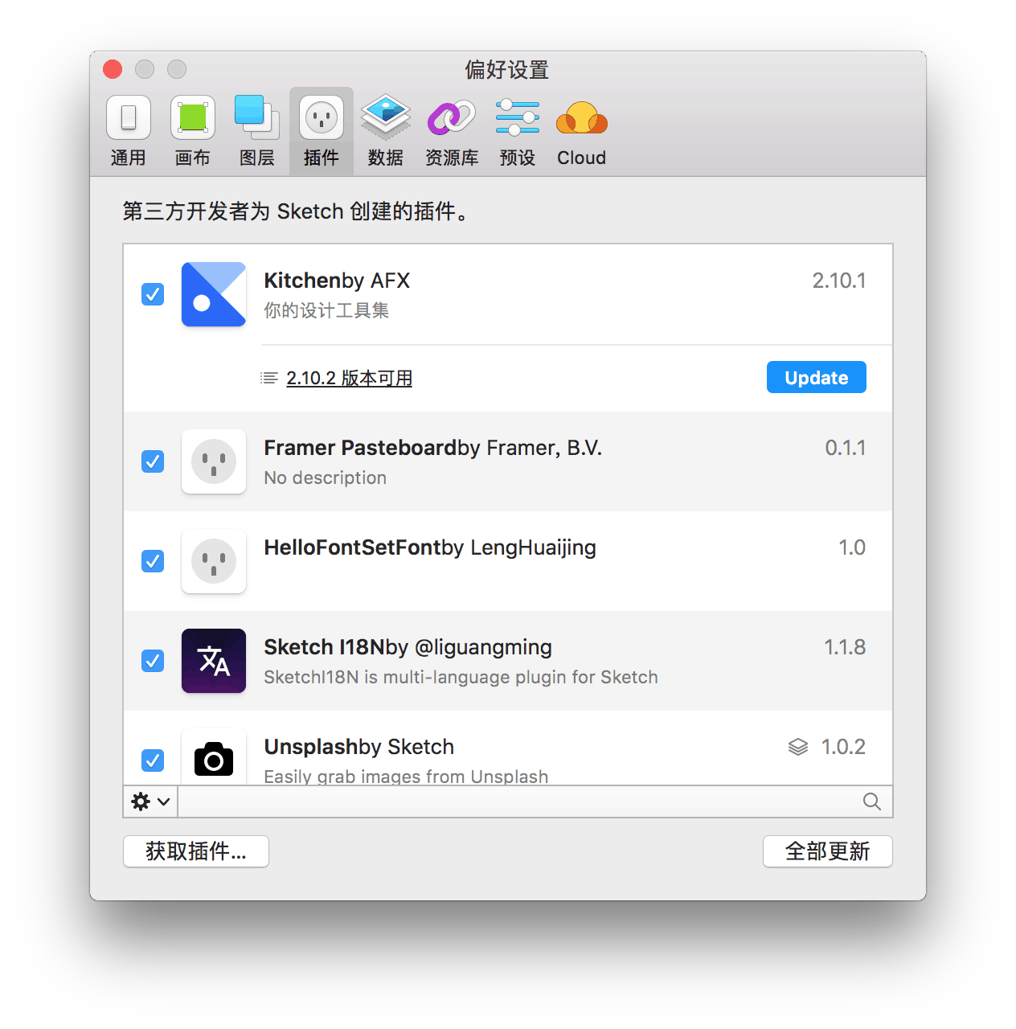The width and height of the screenshot is (1016, 1029).
Task: Select the 插件 (Plugins) tab
Action: click(x=322, y=130)
